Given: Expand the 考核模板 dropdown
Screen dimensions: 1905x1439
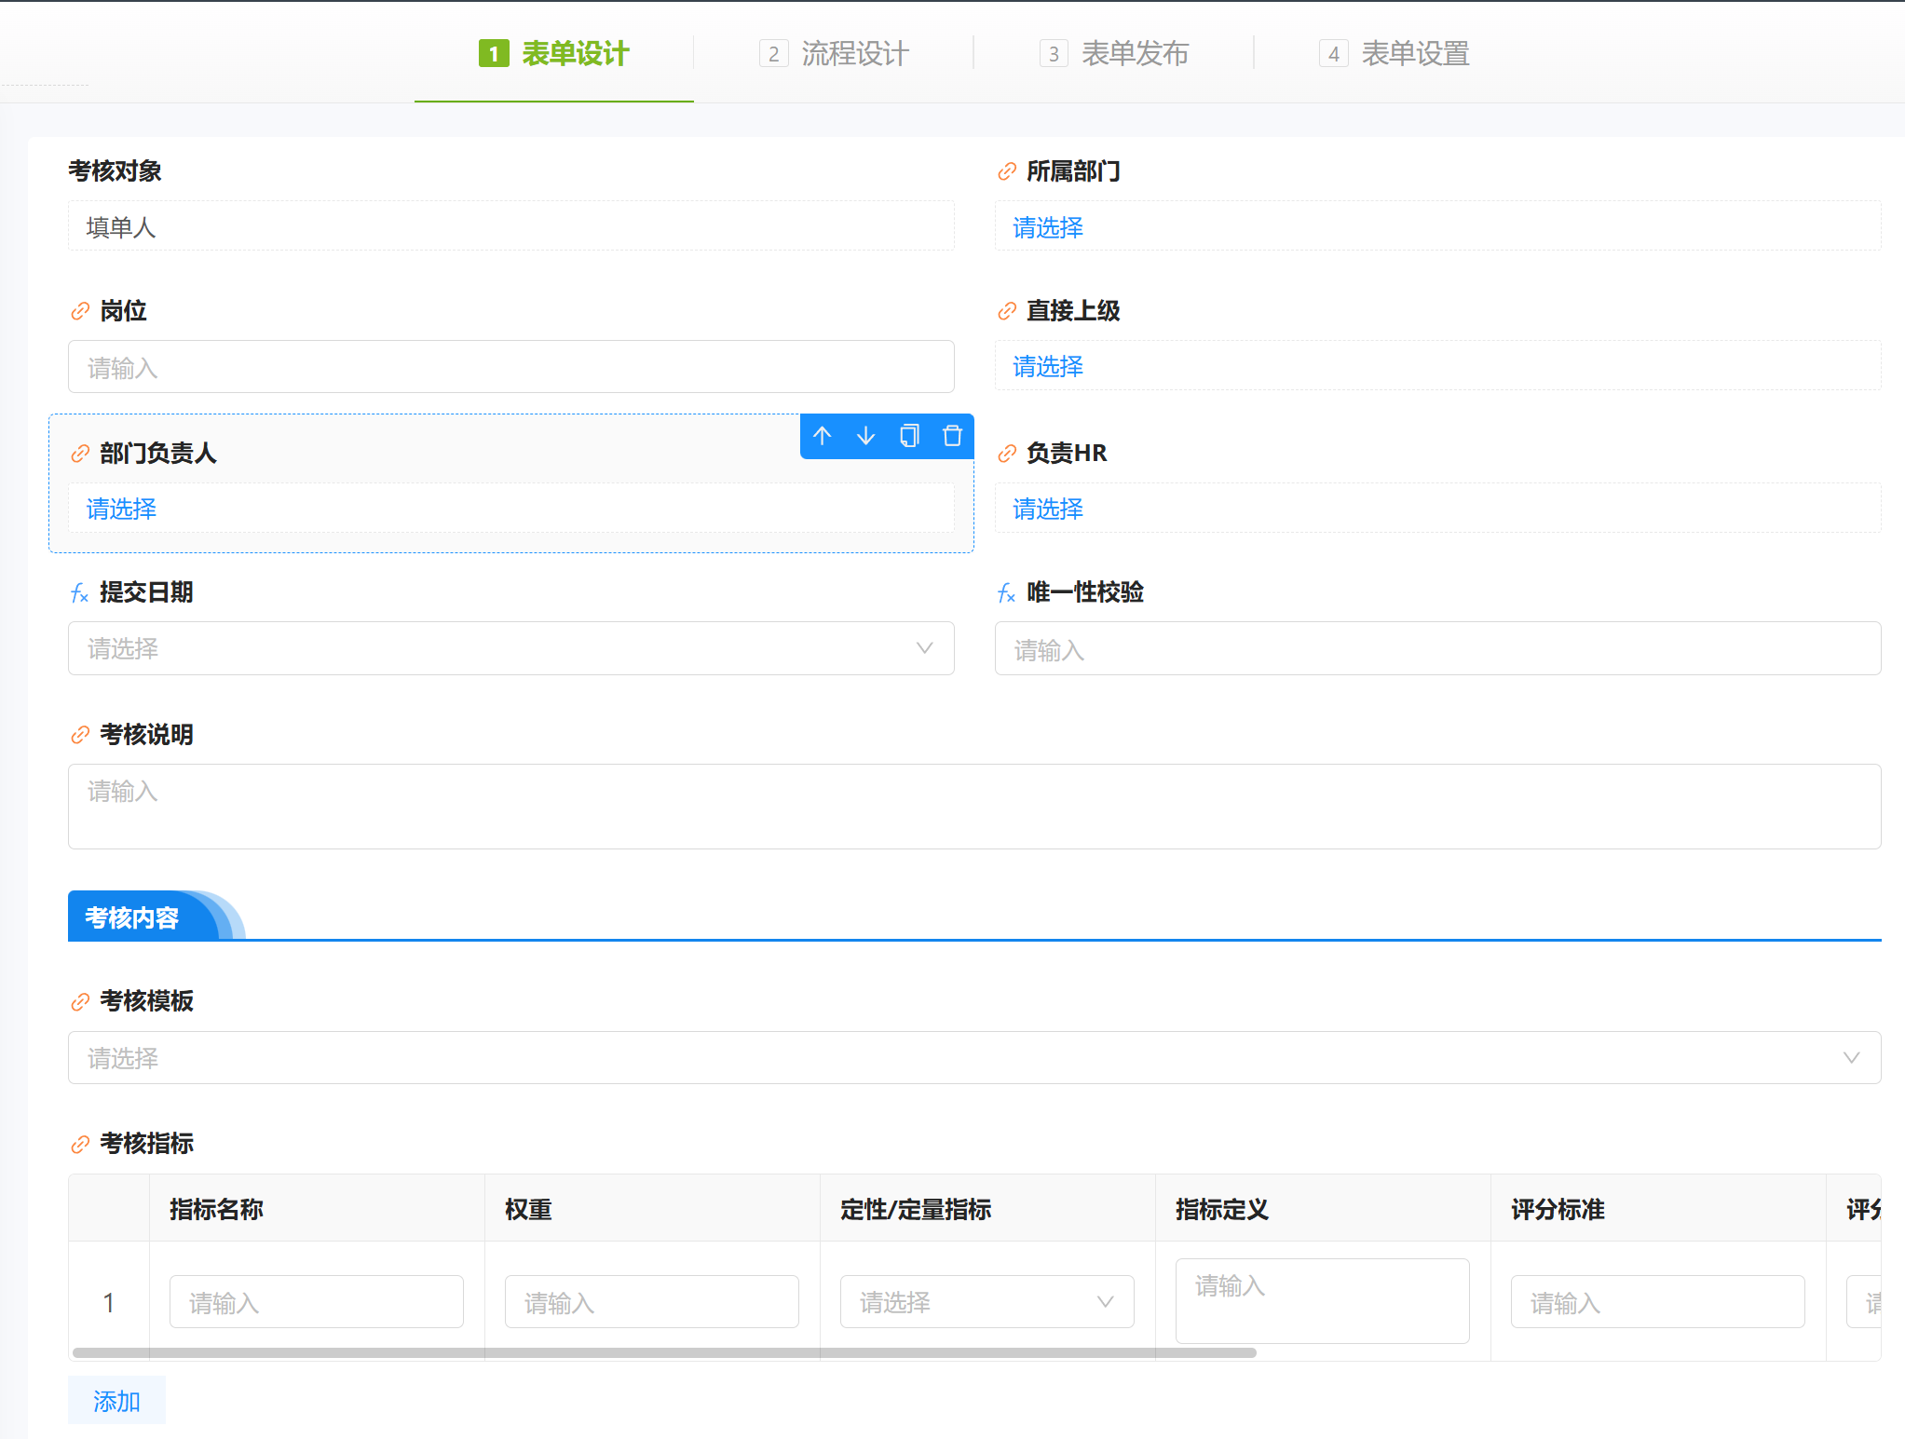Looking at the screenshot, I should point(973,1057).
